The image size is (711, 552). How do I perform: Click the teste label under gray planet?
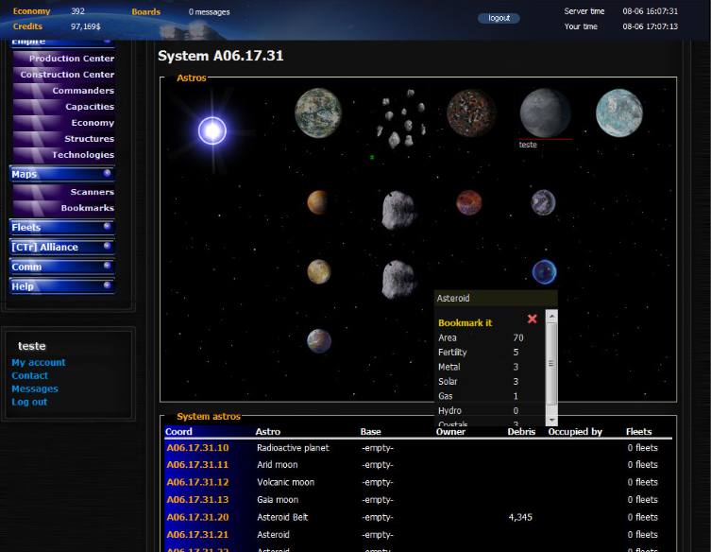528,145
